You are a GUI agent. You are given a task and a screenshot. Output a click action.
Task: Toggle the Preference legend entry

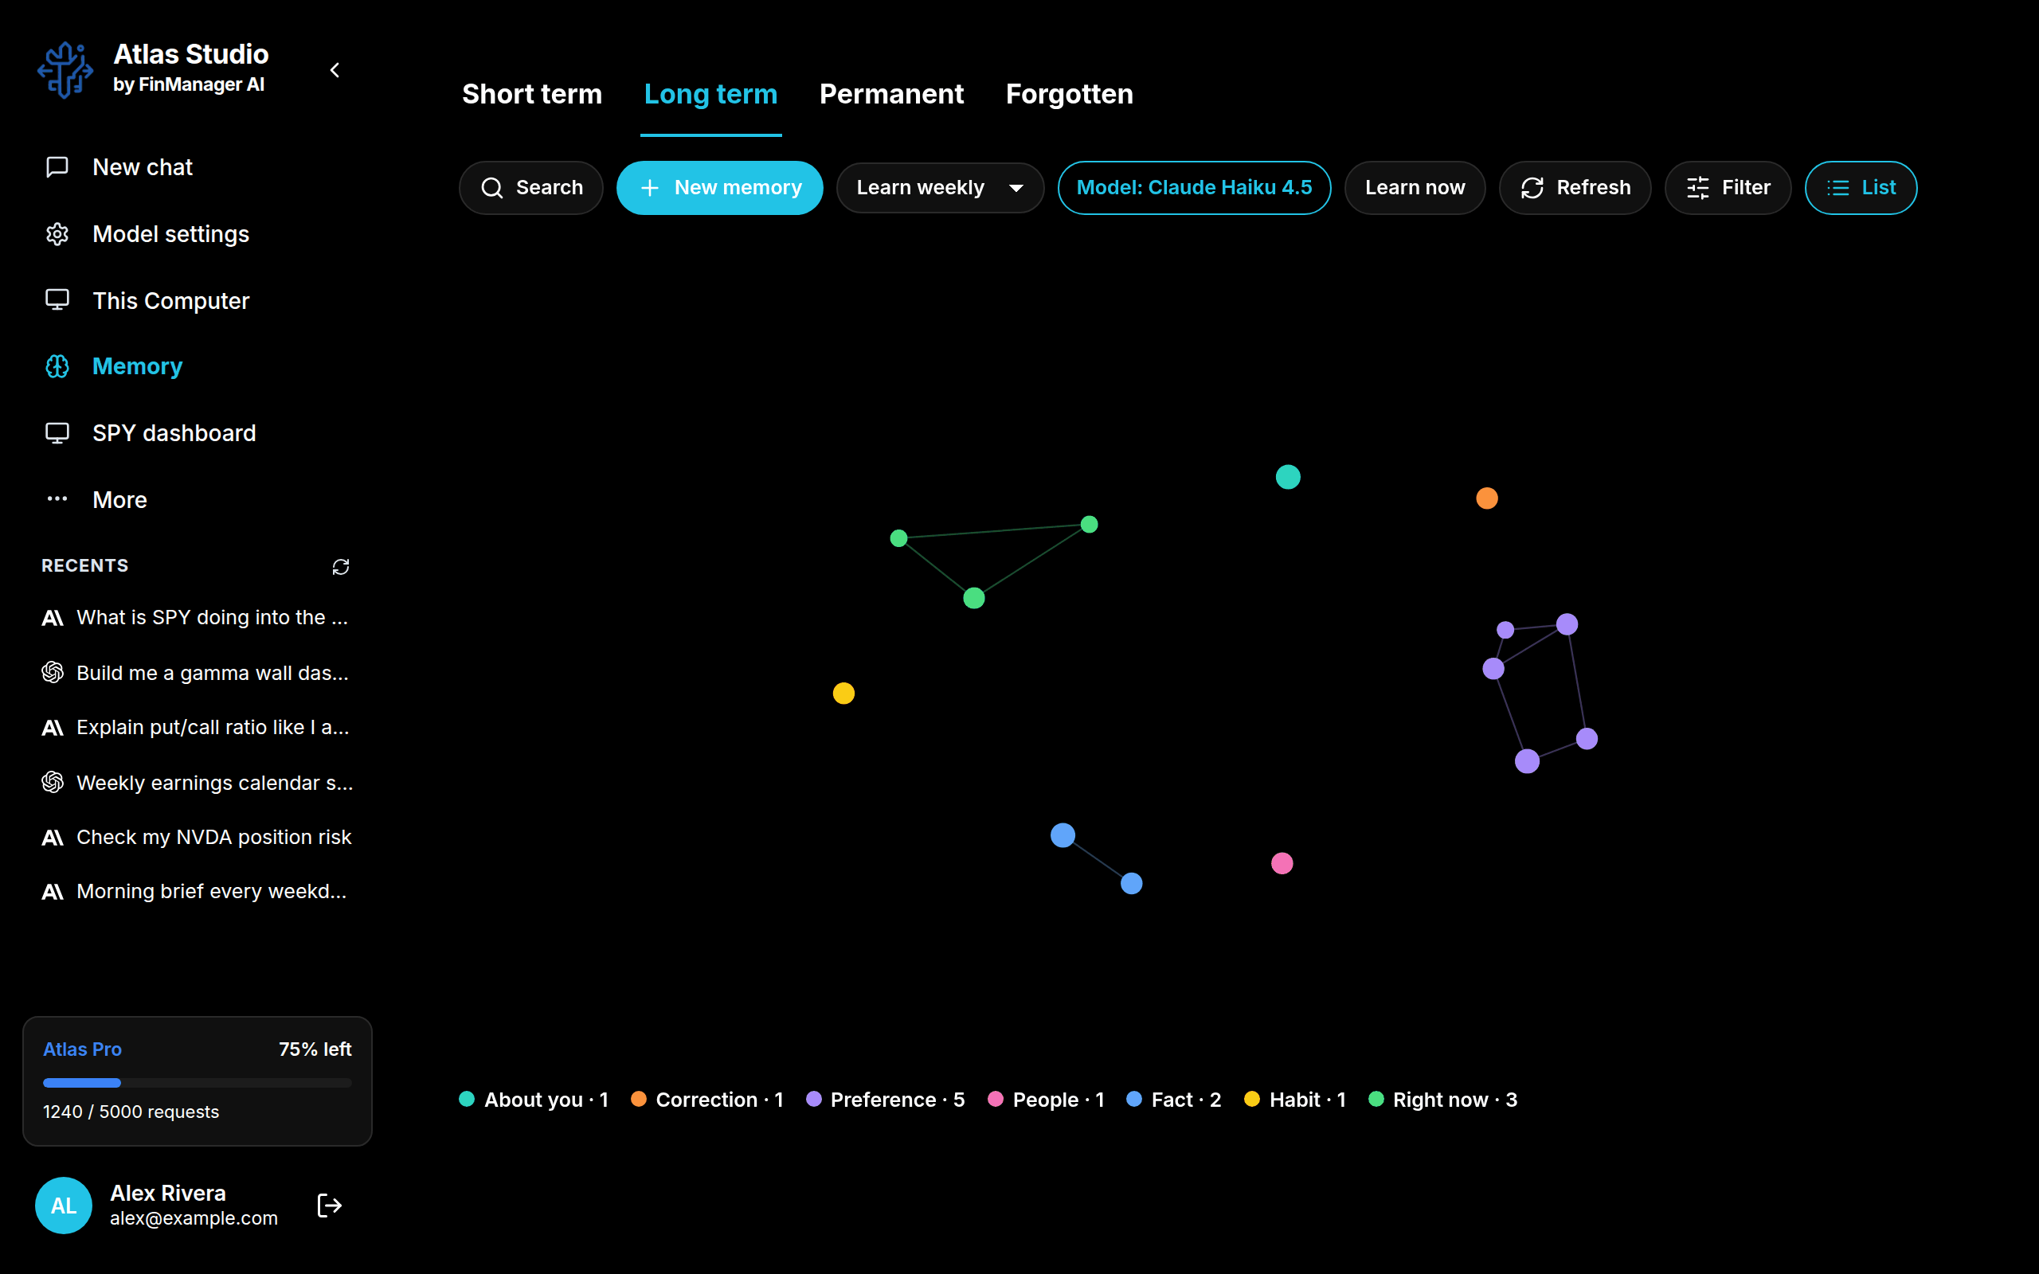click(886, 1099)
